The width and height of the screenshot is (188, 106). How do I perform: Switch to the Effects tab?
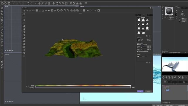[150, 15]
